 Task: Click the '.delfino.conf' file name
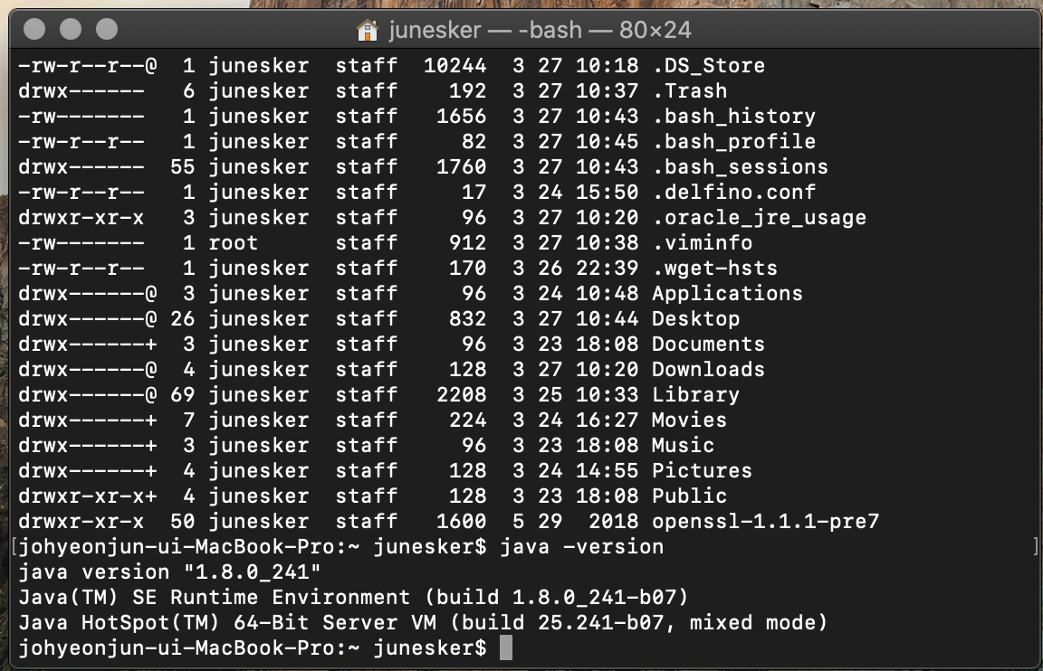click(733, 192)
